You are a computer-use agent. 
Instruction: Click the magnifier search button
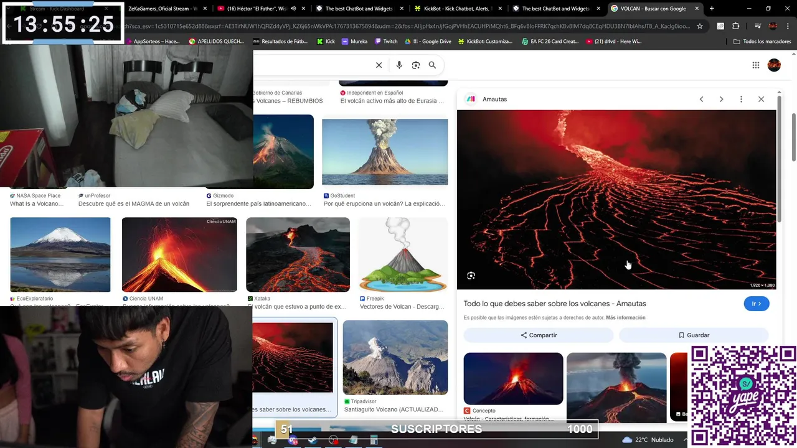pos(432,65)
